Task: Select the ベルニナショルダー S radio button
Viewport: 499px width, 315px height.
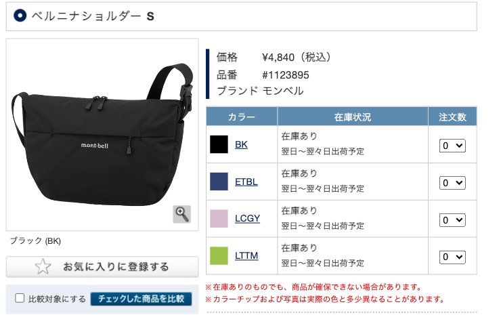Action: [20, 16]
